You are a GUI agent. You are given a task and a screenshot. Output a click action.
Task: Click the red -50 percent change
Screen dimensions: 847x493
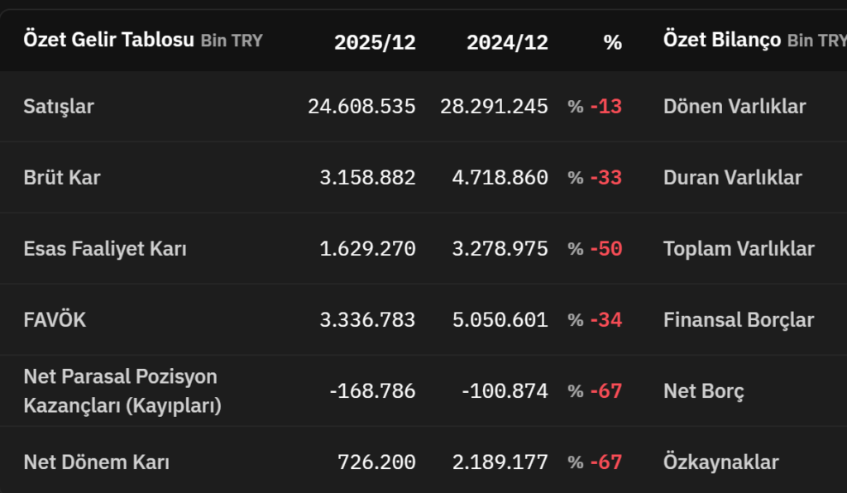click(605, 249)
